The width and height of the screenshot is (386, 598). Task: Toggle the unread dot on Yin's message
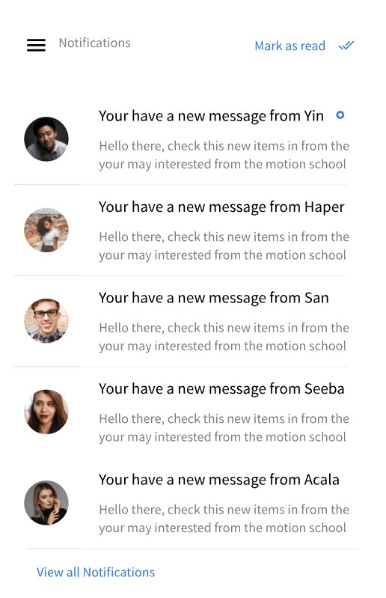click(x=340, y=115)
